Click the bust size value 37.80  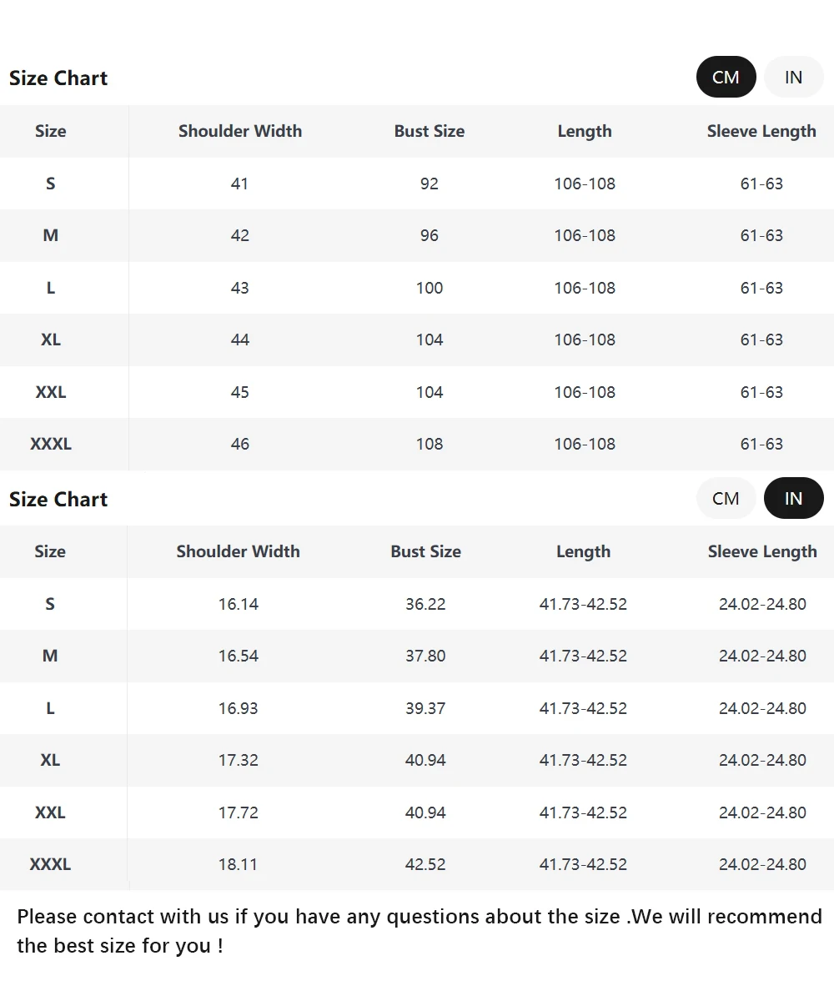425,656
